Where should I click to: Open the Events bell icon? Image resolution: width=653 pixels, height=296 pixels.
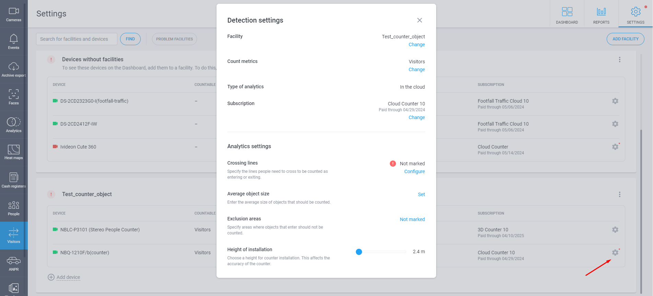14,42
